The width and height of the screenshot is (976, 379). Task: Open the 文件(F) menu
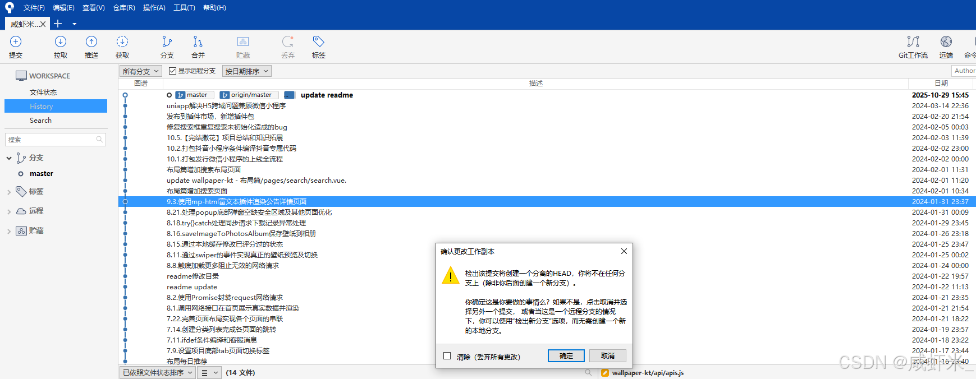click(34, 8)
